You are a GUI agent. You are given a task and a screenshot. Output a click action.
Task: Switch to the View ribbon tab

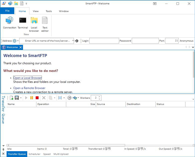click(x=36, y=11)
